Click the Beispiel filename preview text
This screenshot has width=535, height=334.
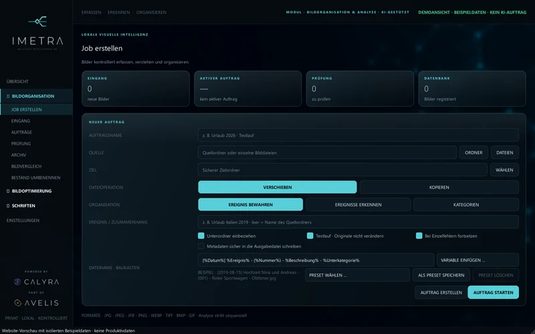coord(249,275)
